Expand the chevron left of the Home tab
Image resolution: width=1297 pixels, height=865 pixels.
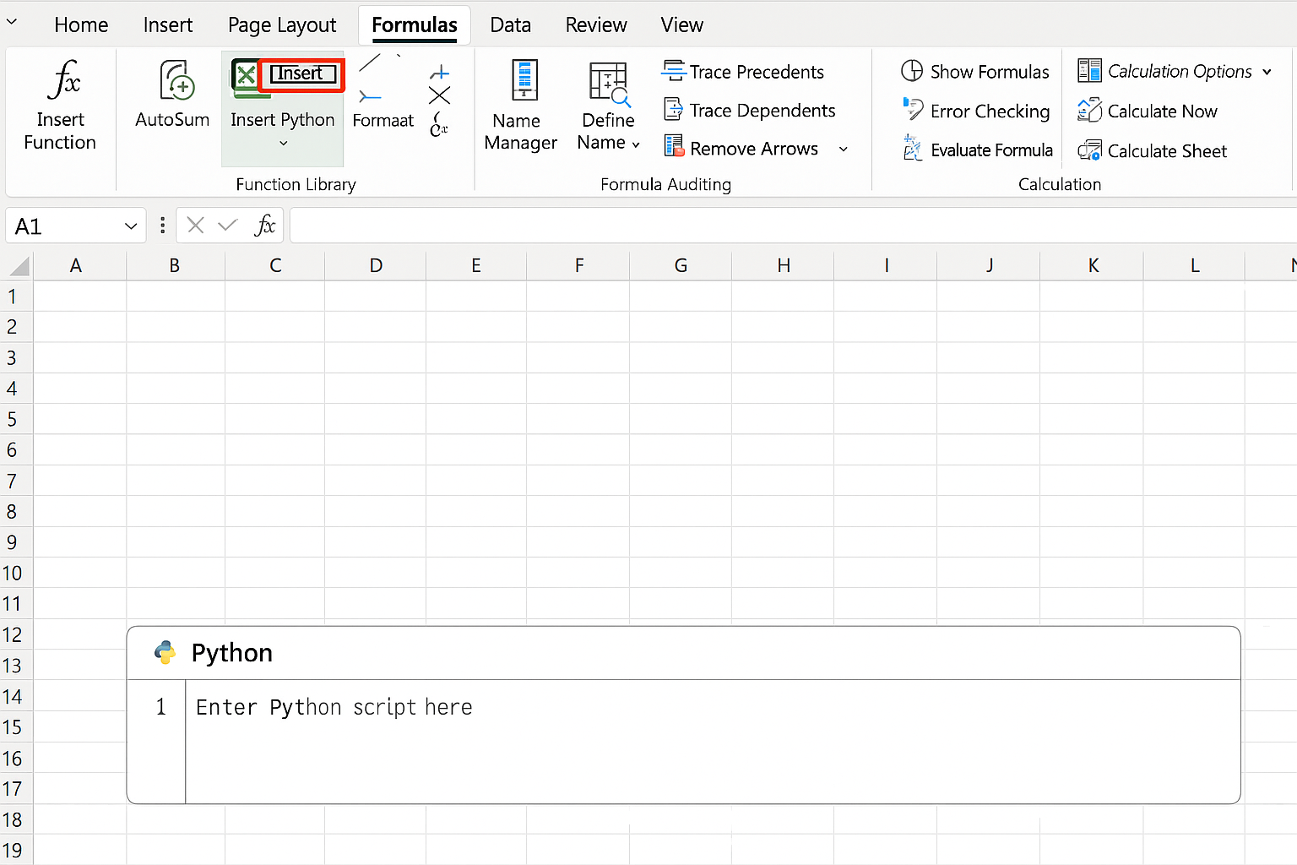tap(12, 22)
